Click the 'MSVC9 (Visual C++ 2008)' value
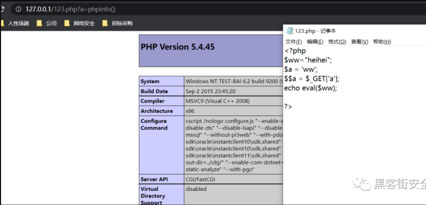This screenshot has width=426, height=205. pos(218,101)
